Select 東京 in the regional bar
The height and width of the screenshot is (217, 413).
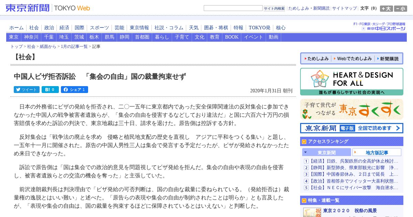(x=14, y=37)
